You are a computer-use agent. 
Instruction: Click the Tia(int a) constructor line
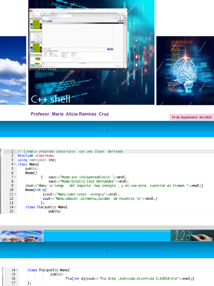(130, 278)
